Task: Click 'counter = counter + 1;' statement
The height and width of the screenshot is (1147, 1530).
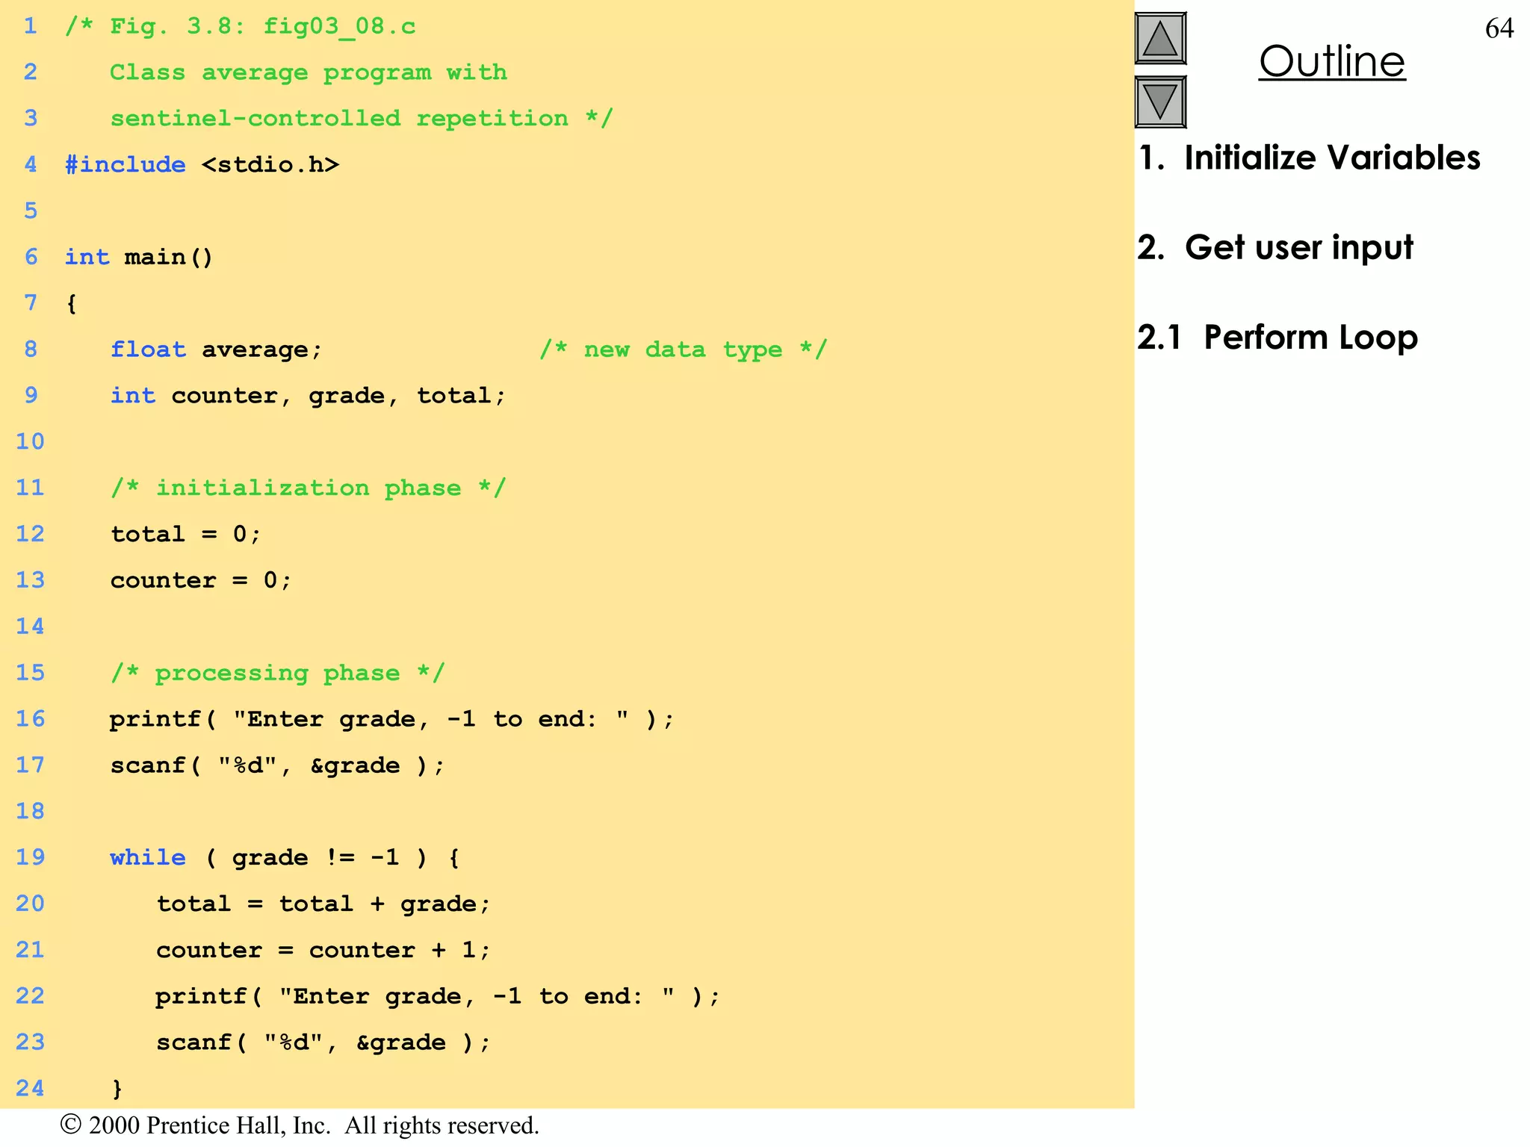Action: [x=323, y=951]
